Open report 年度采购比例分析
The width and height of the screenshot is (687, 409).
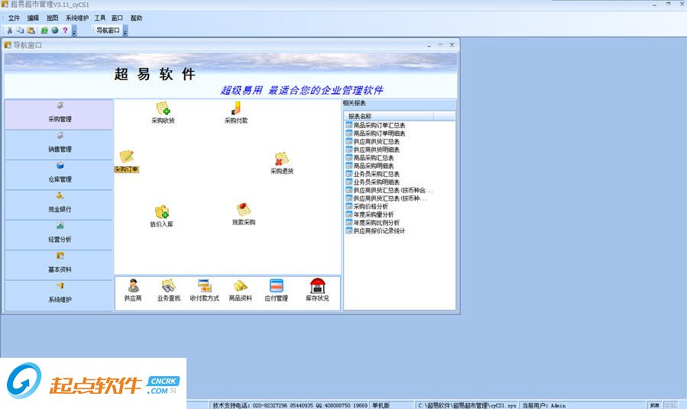pos(373,222)
